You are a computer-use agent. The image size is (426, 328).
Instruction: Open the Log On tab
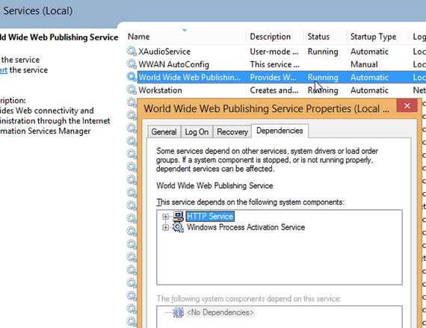click(x=197, y=131)
